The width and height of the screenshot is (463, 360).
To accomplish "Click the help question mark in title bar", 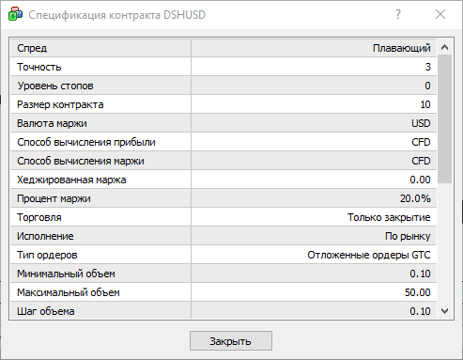I will [x=398, y=14].
